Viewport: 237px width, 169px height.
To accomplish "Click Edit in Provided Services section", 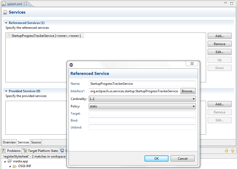I will (219, 120).
